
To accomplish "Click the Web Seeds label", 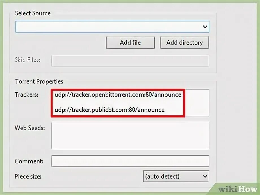I will 30,128.
